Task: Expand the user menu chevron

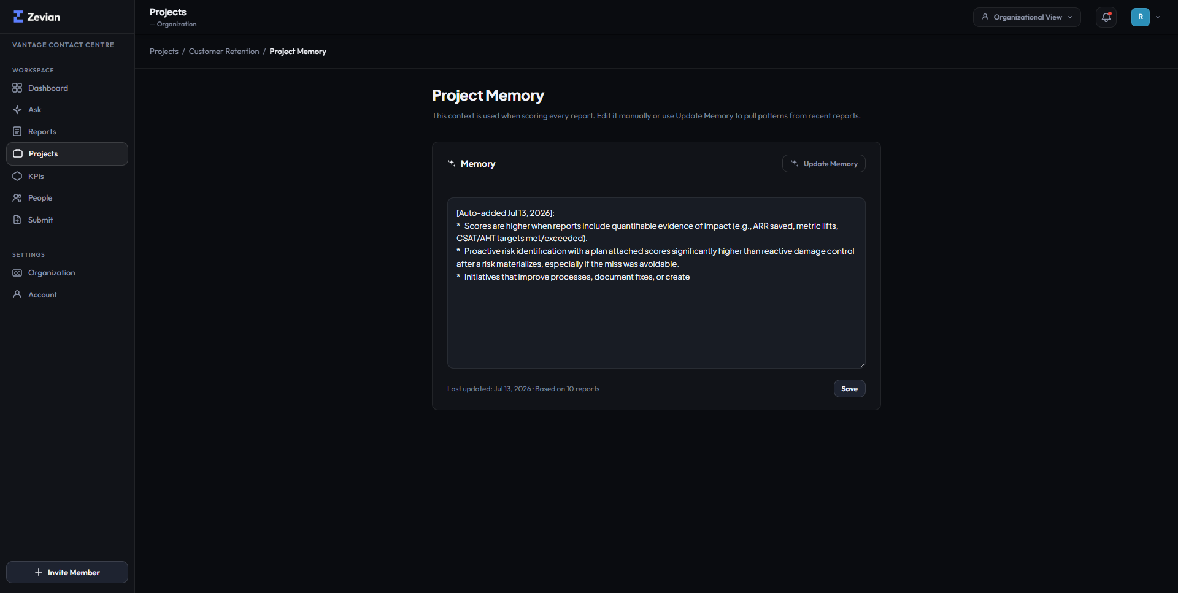Action: click(1158, 17)
